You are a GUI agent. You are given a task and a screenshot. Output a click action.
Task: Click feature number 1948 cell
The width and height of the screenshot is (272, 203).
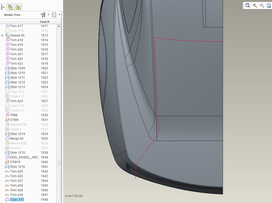(44, 200)
